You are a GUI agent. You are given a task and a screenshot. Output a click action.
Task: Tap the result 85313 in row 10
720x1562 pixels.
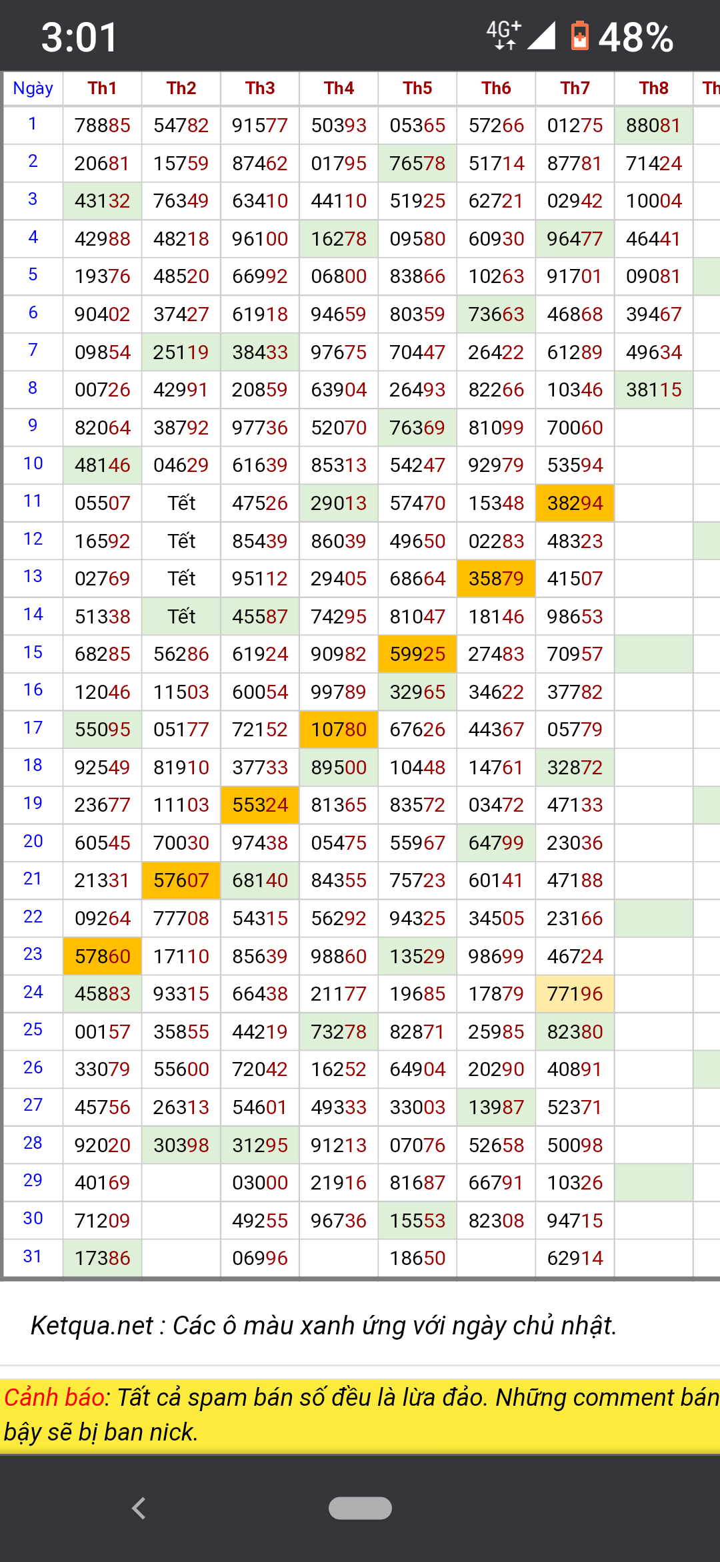tap(339, 465)
